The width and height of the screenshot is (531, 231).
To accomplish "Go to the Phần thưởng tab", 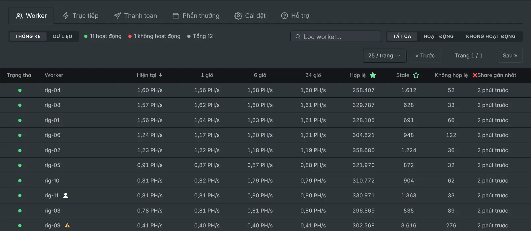I will tap(196, 16).
